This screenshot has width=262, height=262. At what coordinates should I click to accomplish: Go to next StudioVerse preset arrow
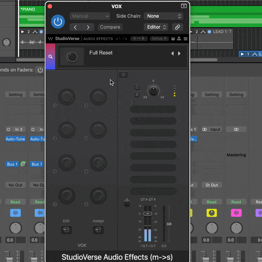click(179, 53)
